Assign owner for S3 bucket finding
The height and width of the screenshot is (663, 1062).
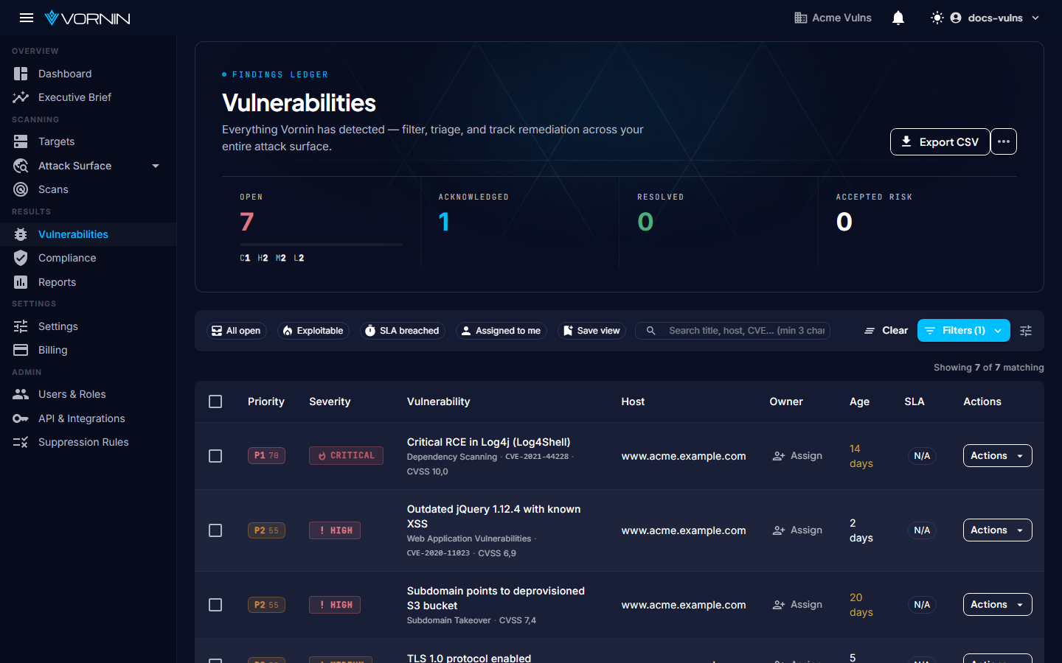coord(797,605)
